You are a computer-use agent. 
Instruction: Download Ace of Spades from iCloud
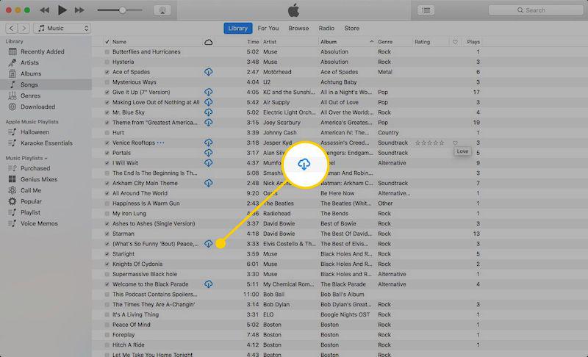pos(208,72)
